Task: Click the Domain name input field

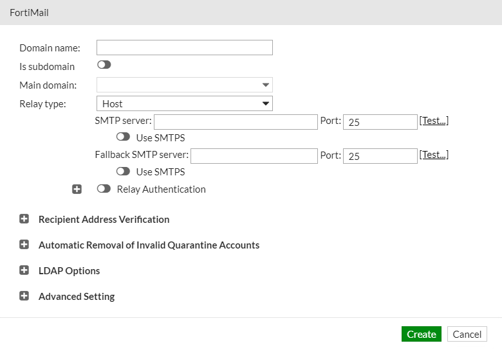Action: point(185,48)
